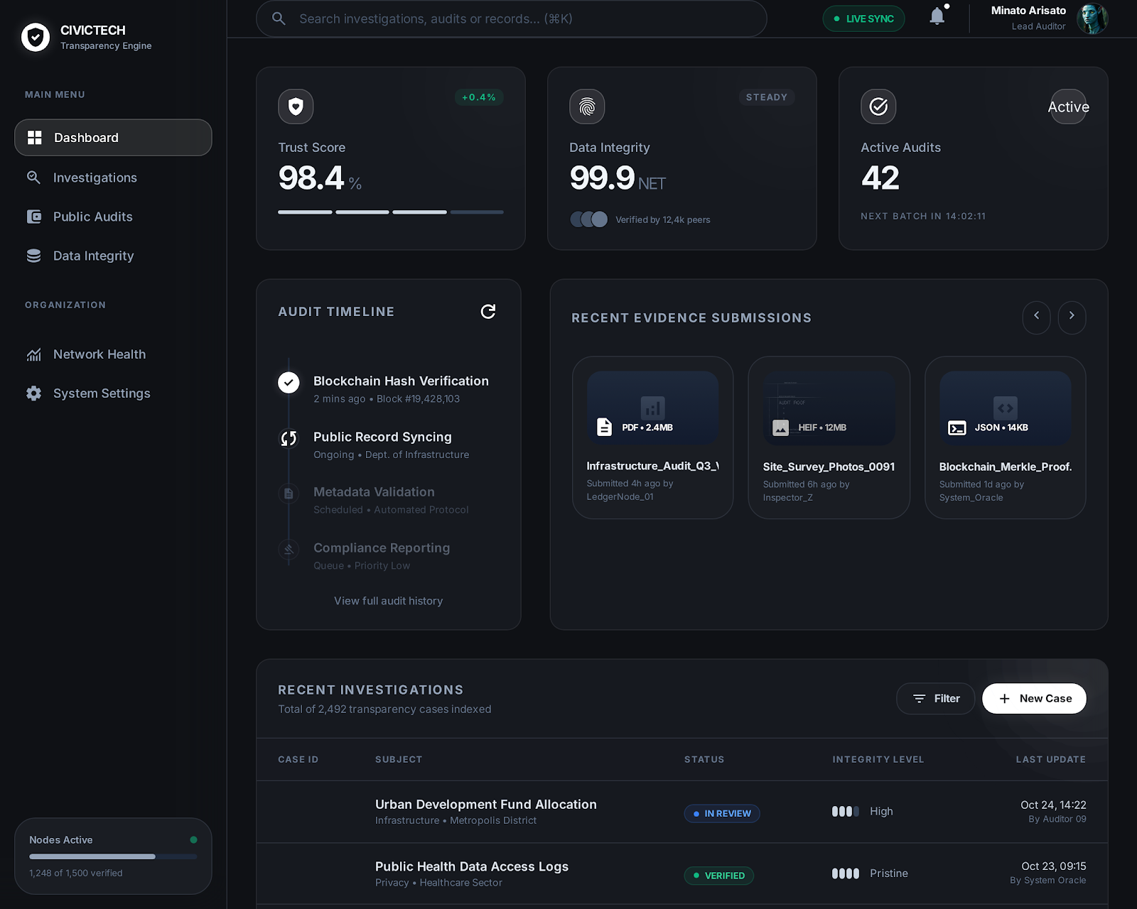Click the Data Integrity fingerprint icon
Viewport: 1137px width, 909px height.
pyautogui.click(x=587, y=107)
